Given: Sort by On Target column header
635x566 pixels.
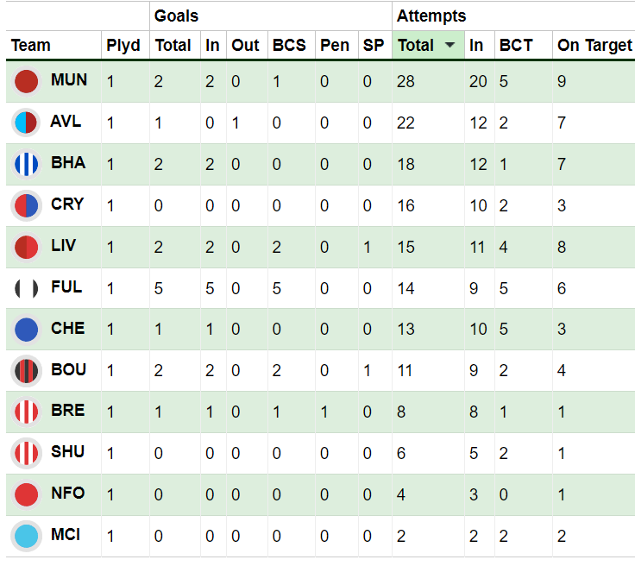Looking at the screenshot, I should click(x=594, y=46).
